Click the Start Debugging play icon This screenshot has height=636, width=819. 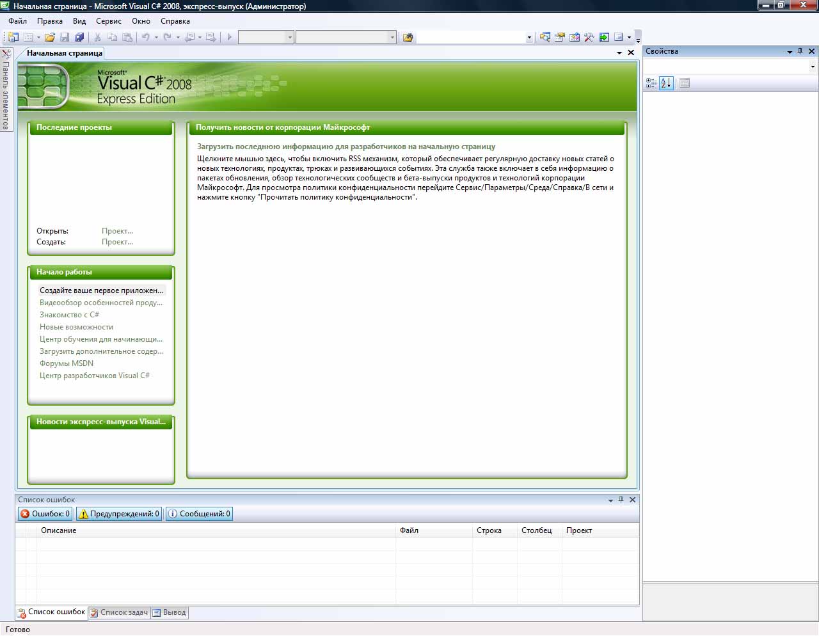click(230, 37)
